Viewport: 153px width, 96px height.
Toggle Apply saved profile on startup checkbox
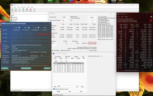click(54, 89)
